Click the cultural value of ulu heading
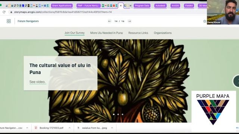 60,69
